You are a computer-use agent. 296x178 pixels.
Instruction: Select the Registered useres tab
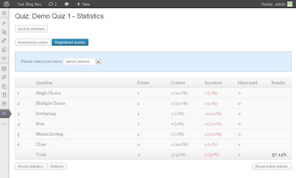(x=70, y=42)
